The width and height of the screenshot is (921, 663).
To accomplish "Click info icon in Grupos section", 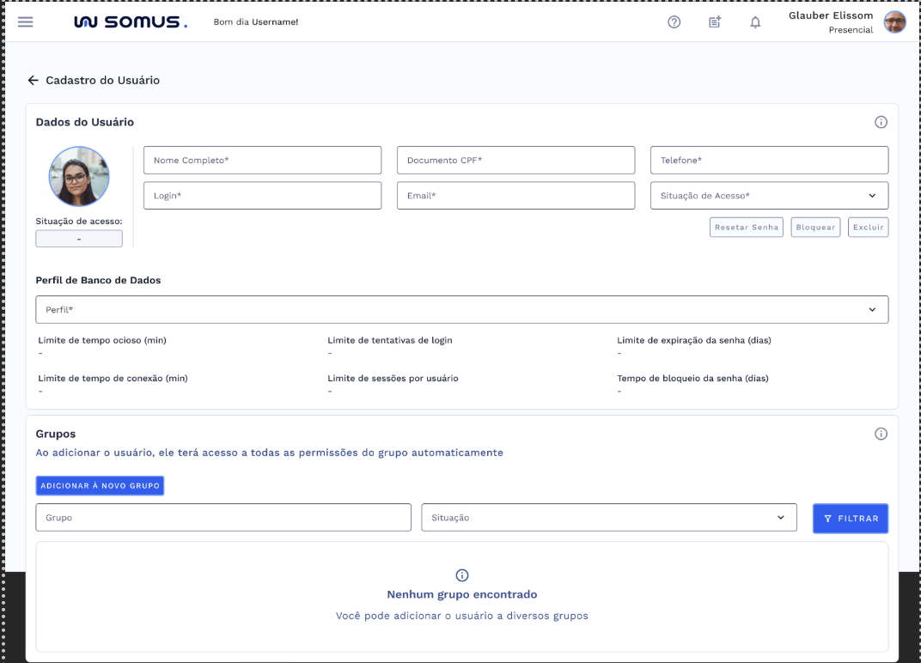I will point(881,434).
